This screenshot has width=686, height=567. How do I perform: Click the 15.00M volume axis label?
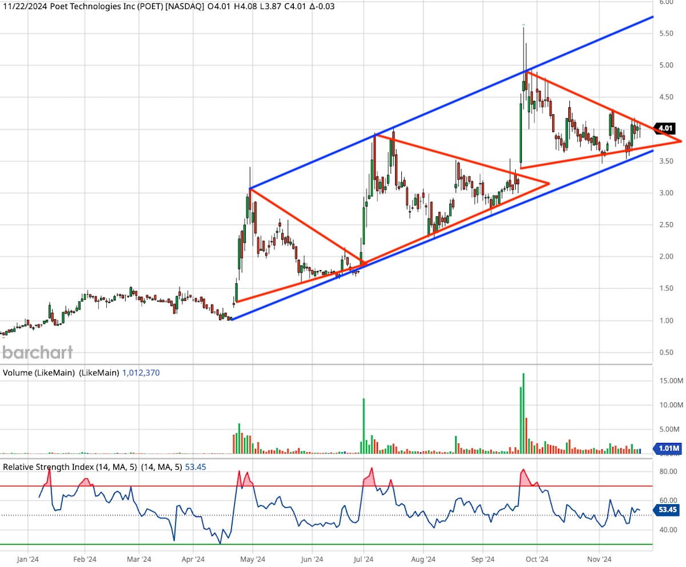click(668, 380)
